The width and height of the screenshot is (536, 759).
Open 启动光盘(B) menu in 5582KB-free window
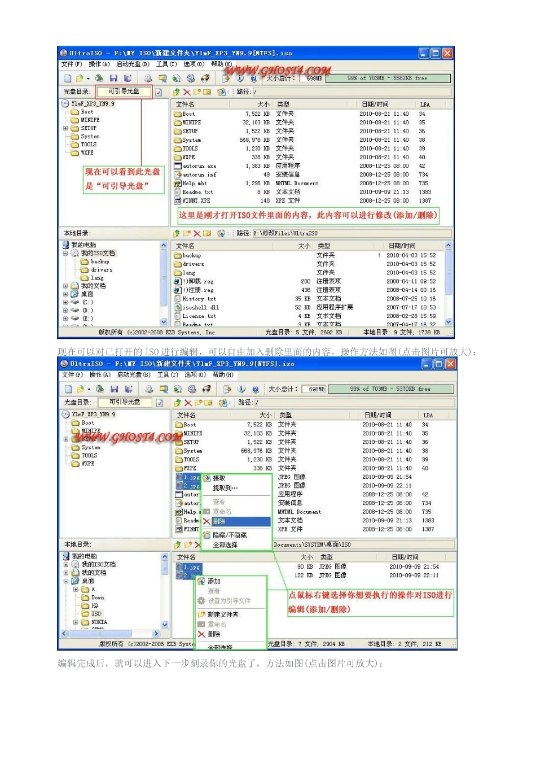pyautogui.click(x=133, y=64)
